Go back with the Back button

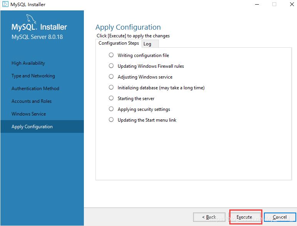(x=209, y=217)
